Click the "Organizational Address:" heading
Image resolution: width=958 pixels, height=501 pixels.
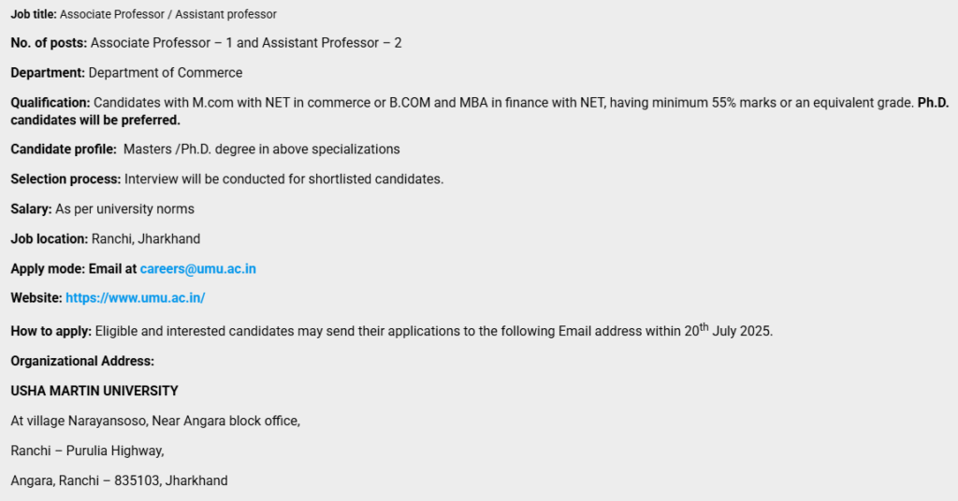[x=82, y=361]
